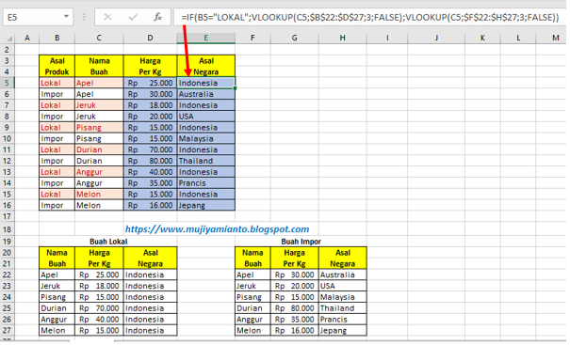570x345 pixels.
Task: Open the mujiyamianto.blogspot.com link
Action: (x=217, y=229)
